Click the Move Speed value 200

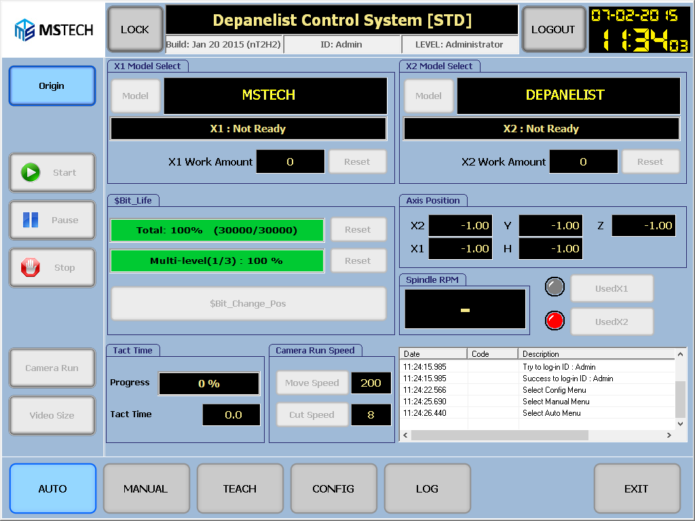click(371, 383)
